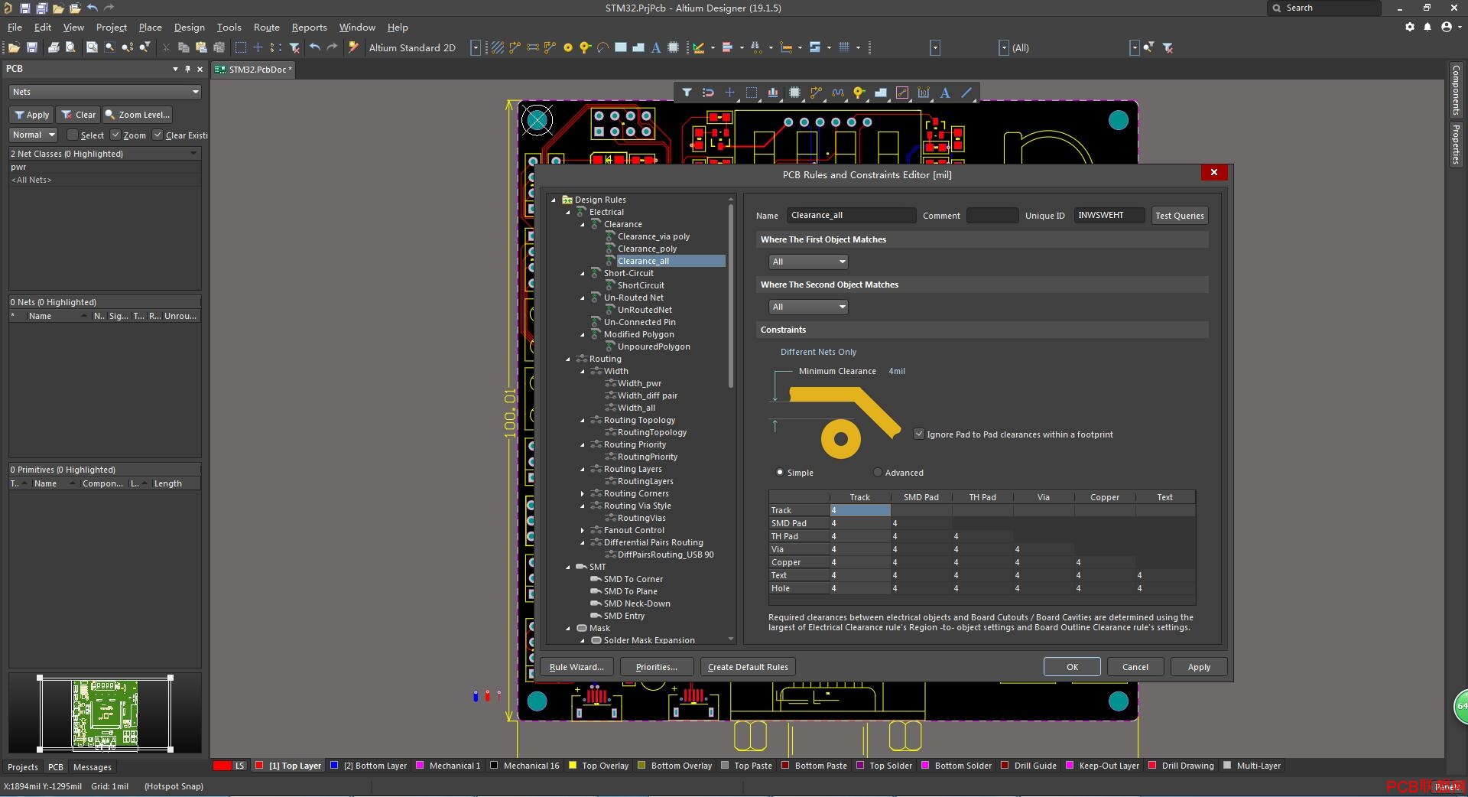
Task: Select the Place Via tool in main toolbar
Action: pyautogui.click(x=586, y=47)
